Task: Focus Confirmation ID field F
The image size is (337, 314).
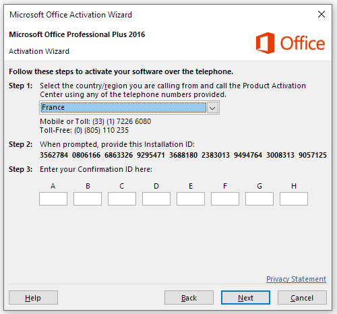Action: (225, 199)
